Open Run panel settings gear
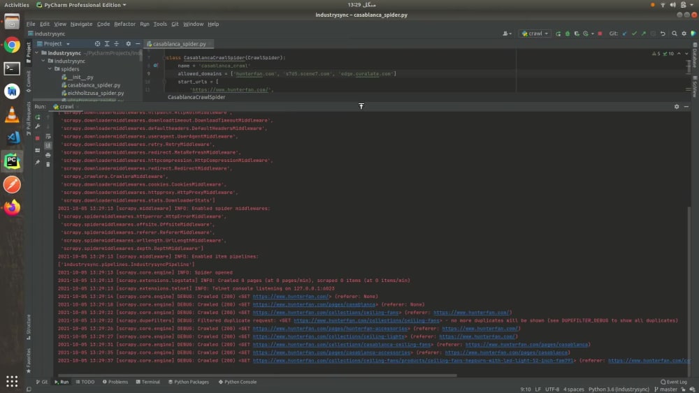 coord(677,106)
